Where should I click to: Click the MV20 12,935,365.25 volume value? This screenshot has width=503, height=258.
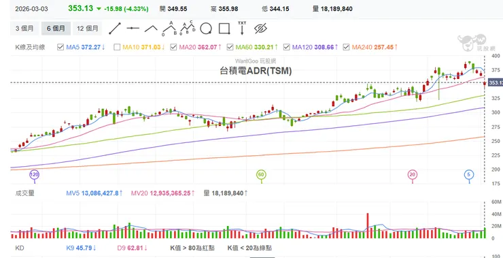[163, 193]
